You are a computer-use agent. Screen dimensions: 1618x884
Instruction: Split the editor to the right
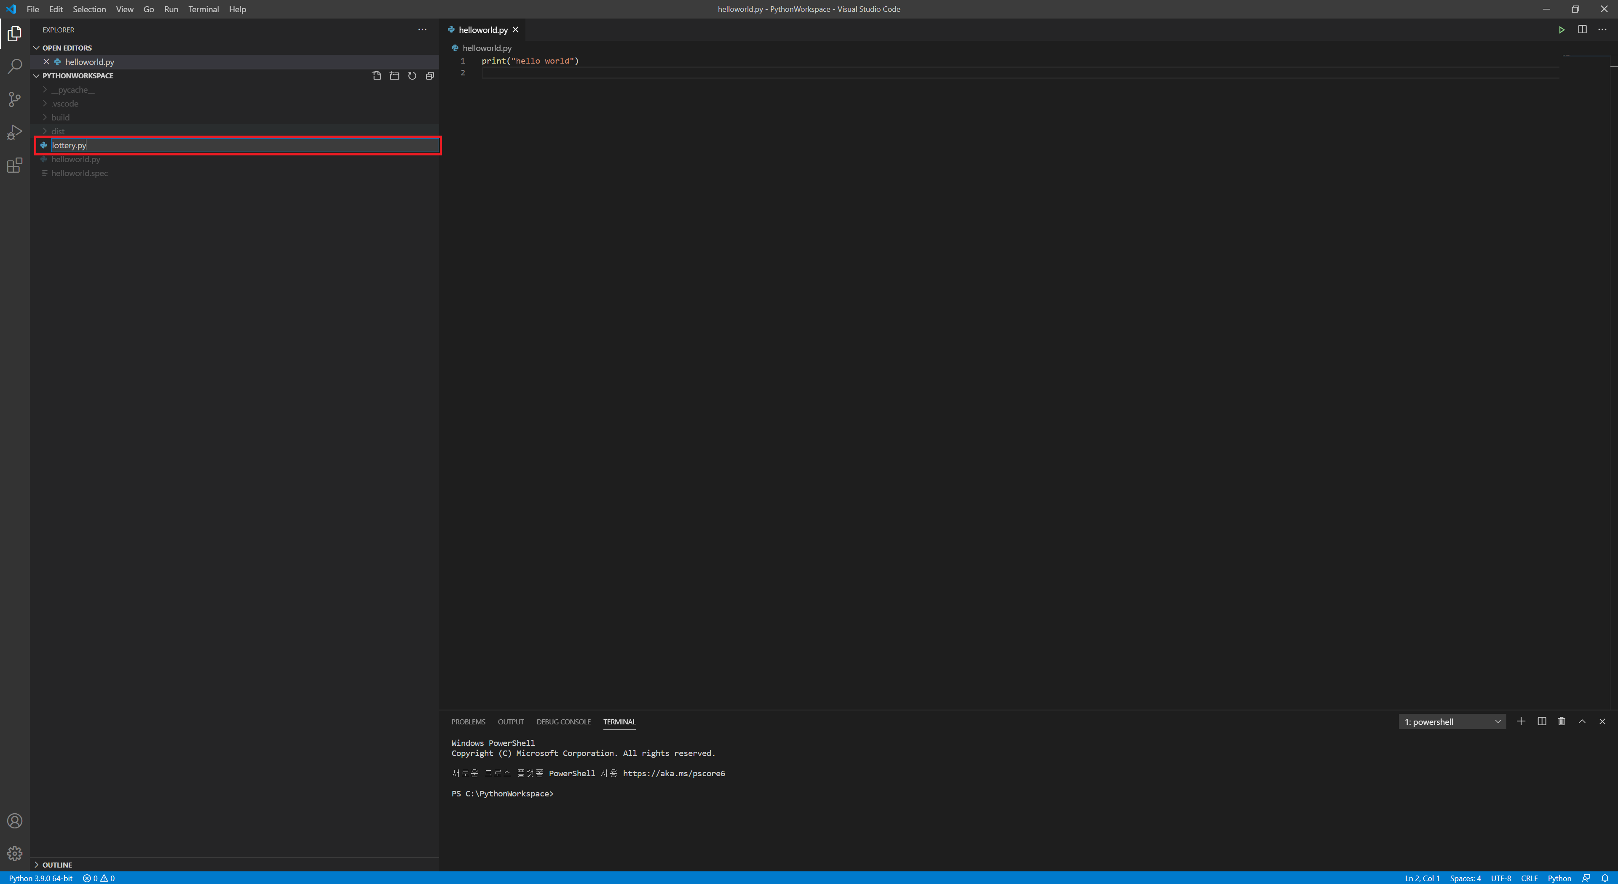click(x=1582, y=29)
